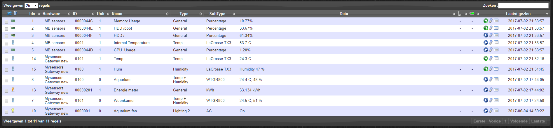The image size is (553, 128).
Task: Click the shuffle arrows icon in header
Action: (x=9, y=13)
